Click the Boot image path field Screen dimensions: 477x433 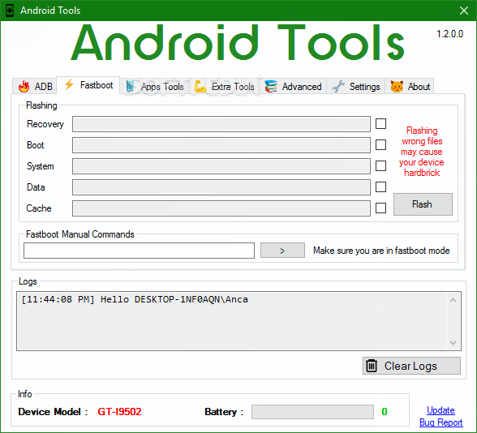221,144
